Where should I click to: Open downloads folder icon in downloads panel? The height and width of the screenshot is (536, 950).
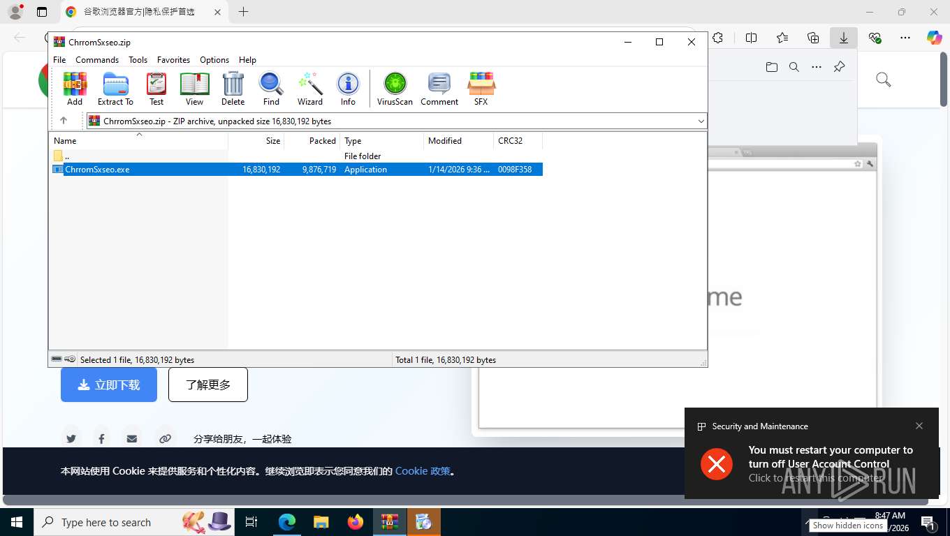point(772,67)
